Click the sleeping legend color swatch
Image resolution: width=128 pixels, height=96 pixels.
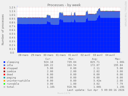pos(4,62)
